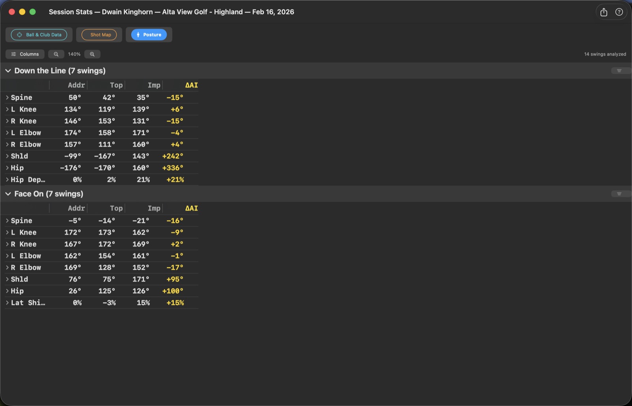Expand Hip row in Down the Line
This screenshot has width=632, height=406.
(7, 168)
